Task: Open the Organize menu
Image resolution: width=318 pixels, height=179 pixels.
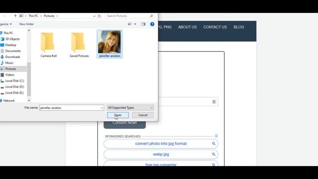Action: [x=6, y=24]
